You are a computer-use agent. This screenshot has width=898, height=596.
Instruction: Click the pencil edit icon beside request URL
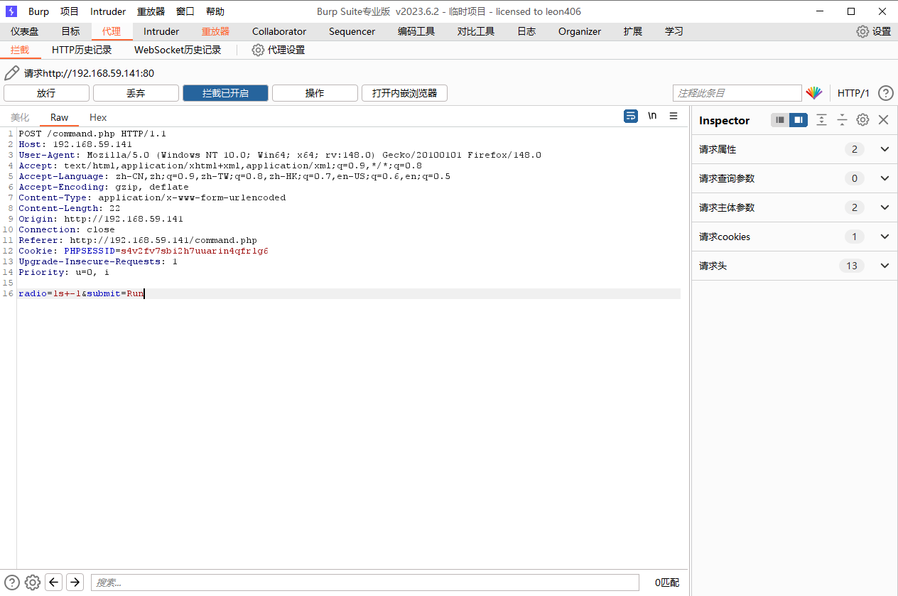tap(11, 73)
